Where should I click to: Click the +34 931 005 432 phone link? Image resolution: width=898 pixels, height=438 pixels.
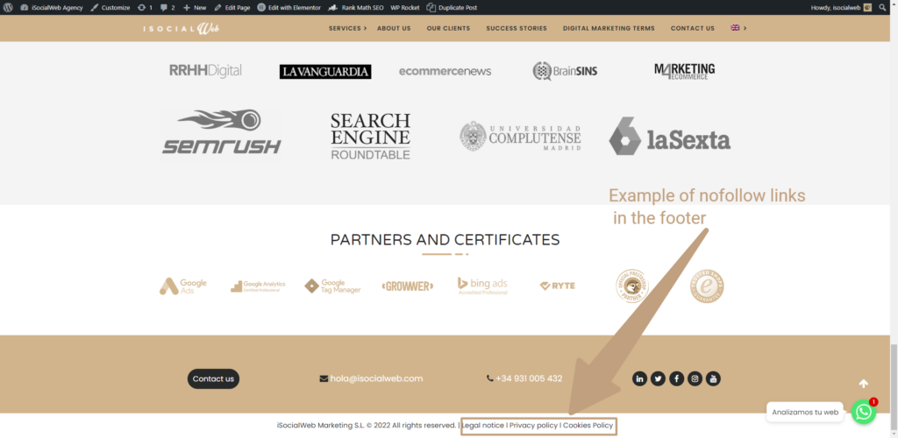[x=524, y=378]
